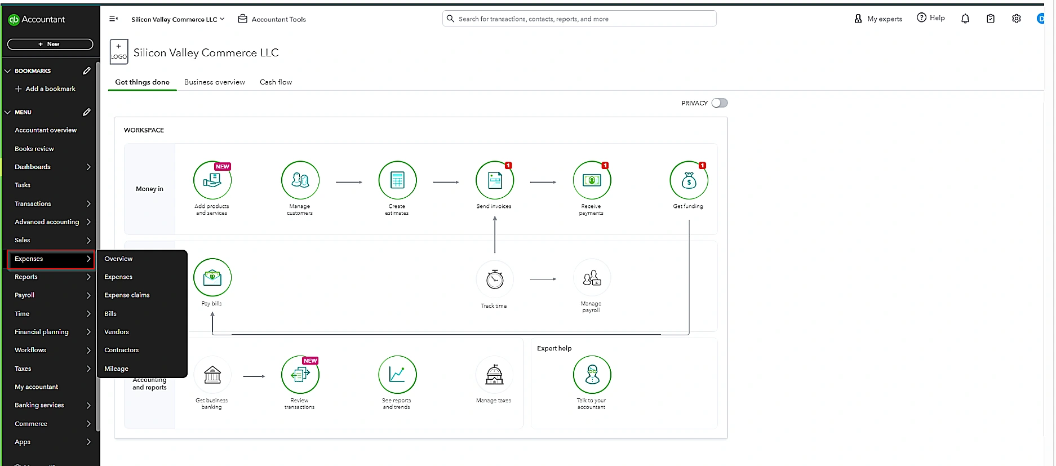The height and width of the screenshot is (466, 1056).
Task: Collapse the BOOKMARKS section
Action: (8, 71)
